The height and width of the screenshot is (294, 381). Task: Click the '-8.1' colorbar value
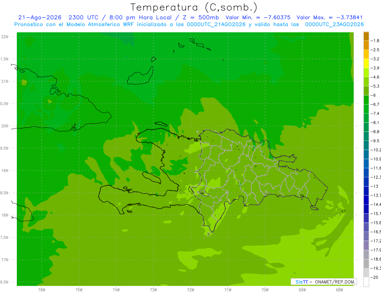[375, 122]
